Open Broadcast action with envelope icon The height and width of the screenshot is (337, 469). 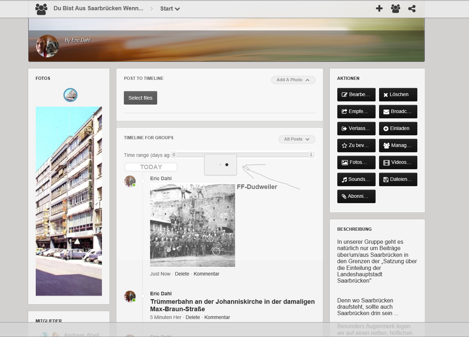pyautogui.click(x=398, y=112)
